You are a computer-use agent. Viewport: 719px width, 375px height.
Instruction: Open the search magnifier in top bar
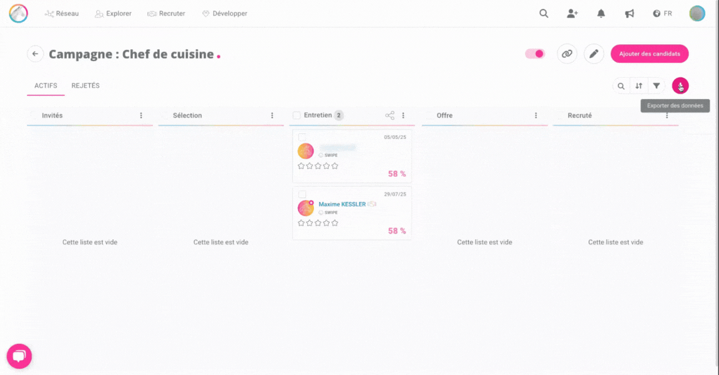(x=544, y=14)
